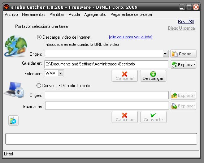
Task: Open the Rev. 280 link
Action: tap(186, 22)
